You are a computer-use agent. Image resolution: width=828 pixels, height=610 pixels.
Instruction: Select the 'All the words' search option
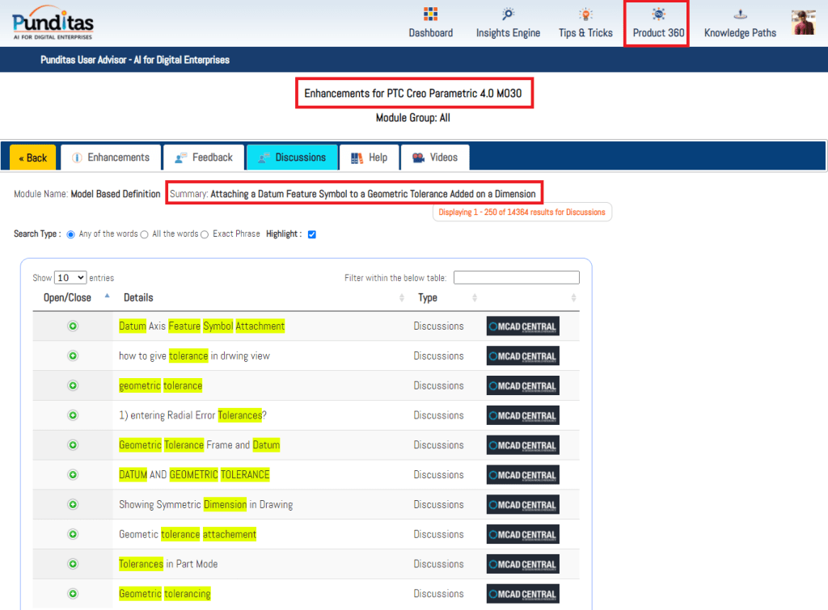145,234
